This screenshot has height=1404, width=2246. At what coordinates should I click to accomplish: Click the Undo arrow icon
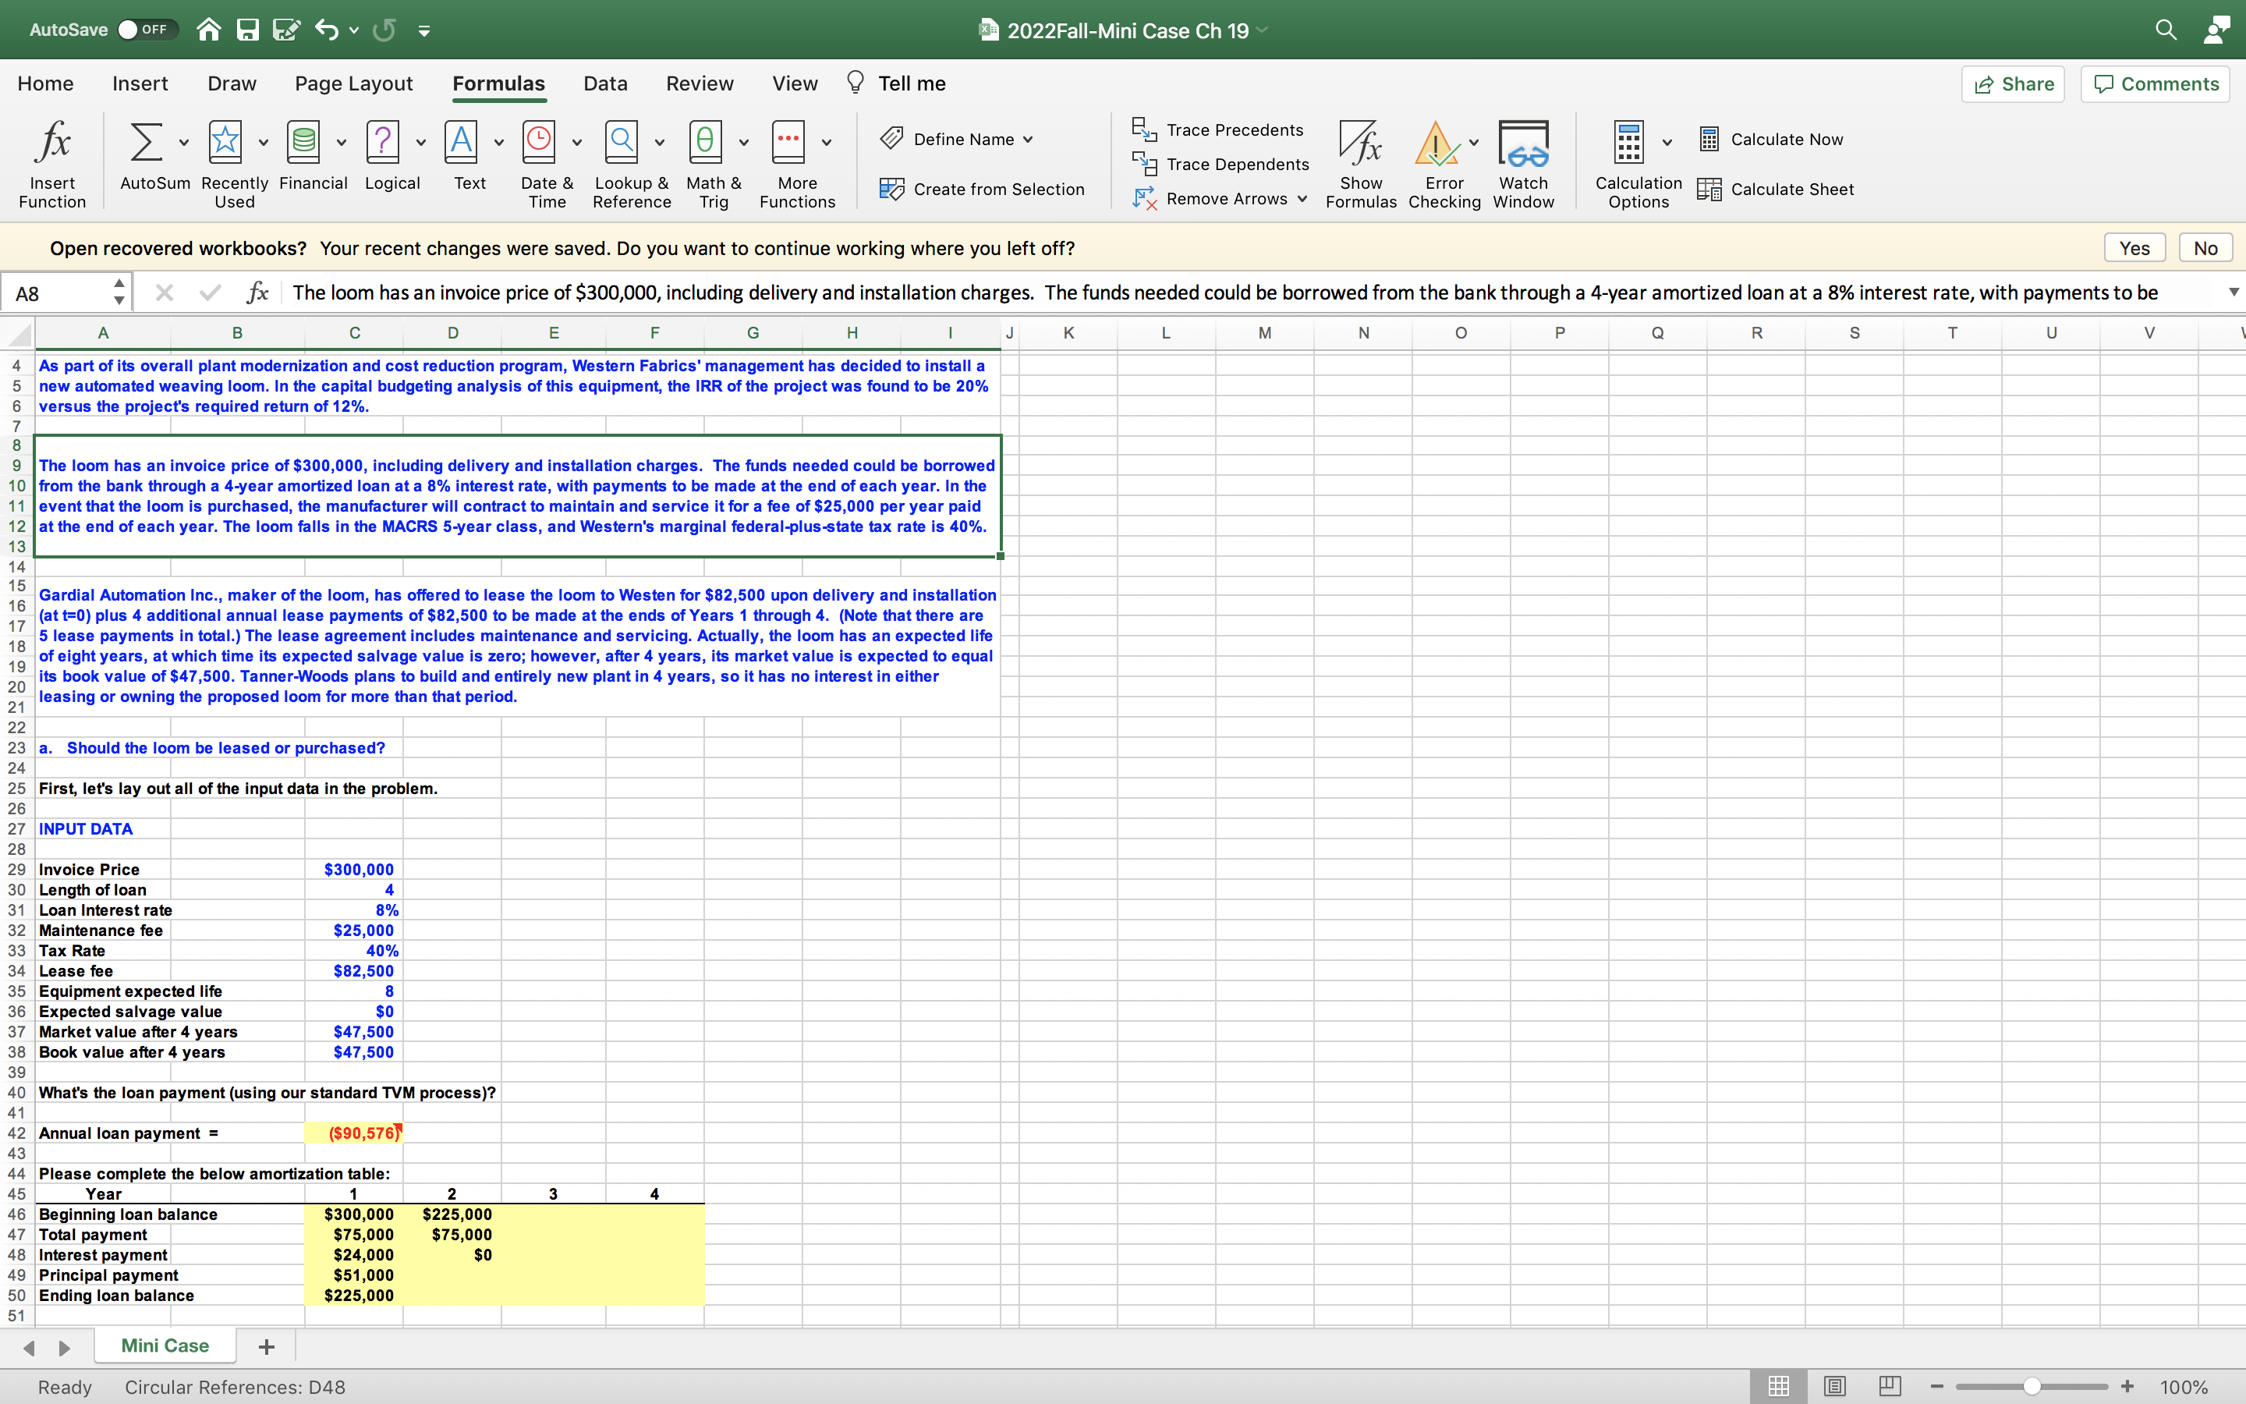tap(327, 30)
